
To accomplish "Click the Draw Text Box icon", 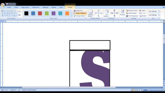I will click(x=20, y=15).
